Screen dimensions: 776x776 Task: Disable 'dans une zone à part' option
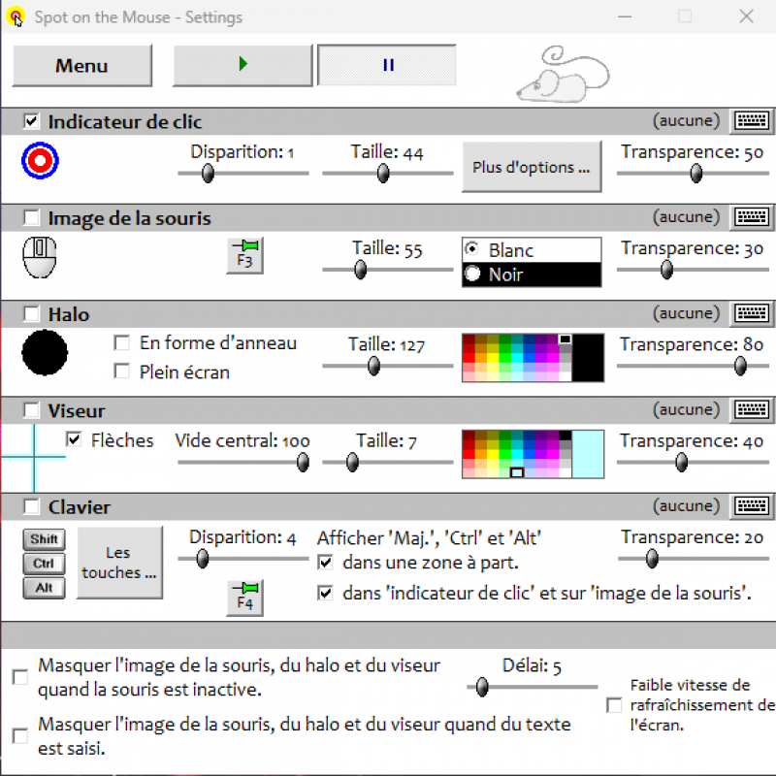(327, 564)
